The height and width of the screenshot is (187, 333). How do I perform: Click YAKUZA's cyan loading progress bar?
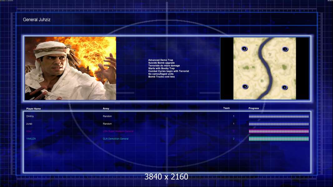pyautogui.click(x=279, y=139)
